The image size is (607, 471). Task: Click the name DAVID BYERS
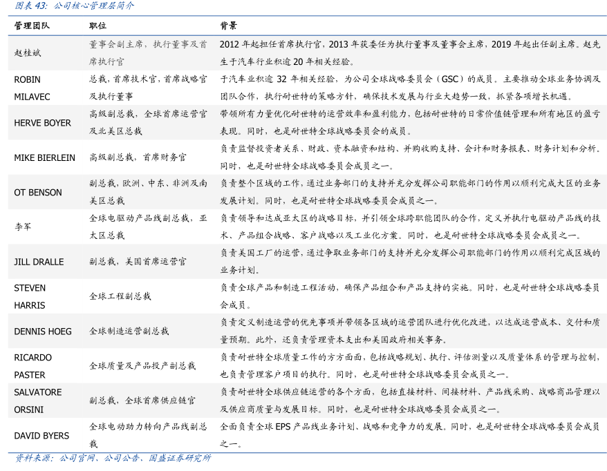coord(41,436)
